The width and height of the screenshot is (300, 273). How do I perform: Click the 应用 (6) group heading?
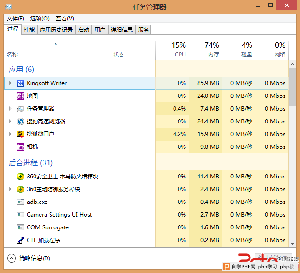point(21,69)
